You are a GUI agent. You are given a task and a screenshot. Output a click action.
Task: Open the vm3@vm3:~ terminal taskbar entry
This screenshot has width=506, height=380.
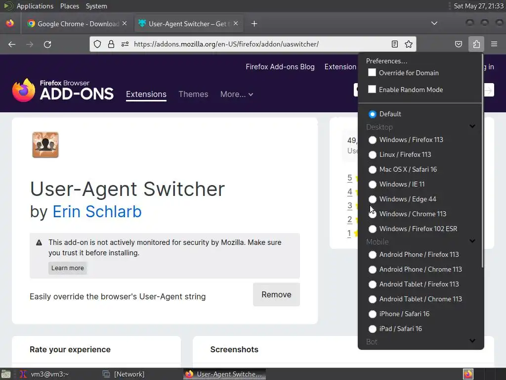tap(44, 374)
